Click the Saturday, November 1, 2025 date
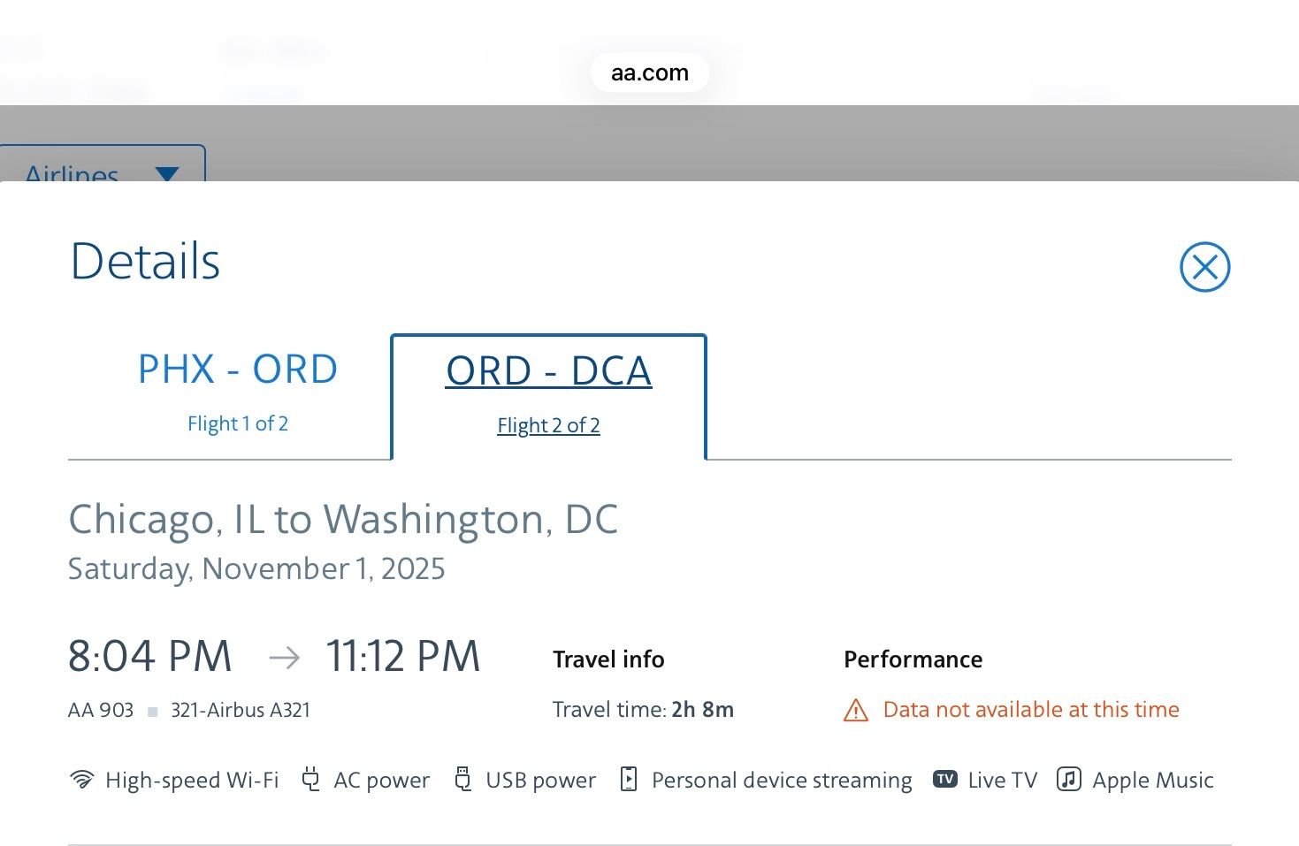This screenshot has height=846, width=1299. coord(256,568)
